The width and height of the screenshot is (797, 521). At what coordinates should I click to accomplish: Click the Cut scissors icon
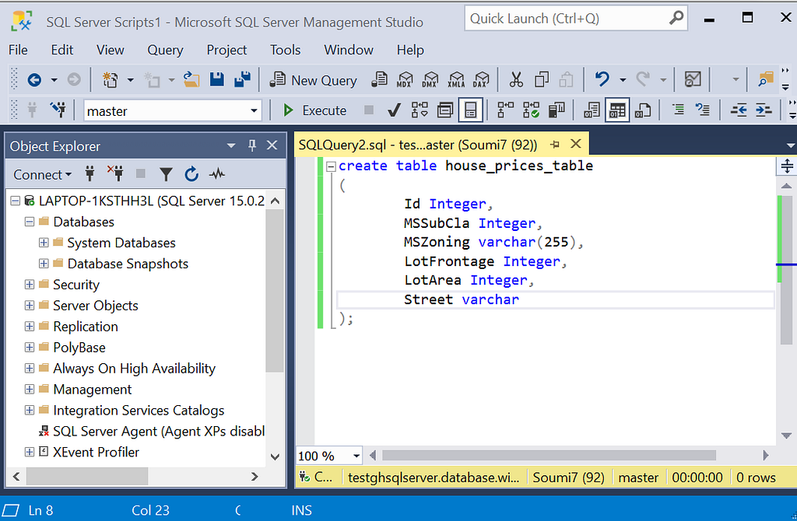coord(516,80)
